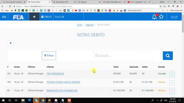This screenshot has height=103, width=184.
Task: Open Sublime Text from the taskbar
Action: pyautogui.click(x=49, y=100)
